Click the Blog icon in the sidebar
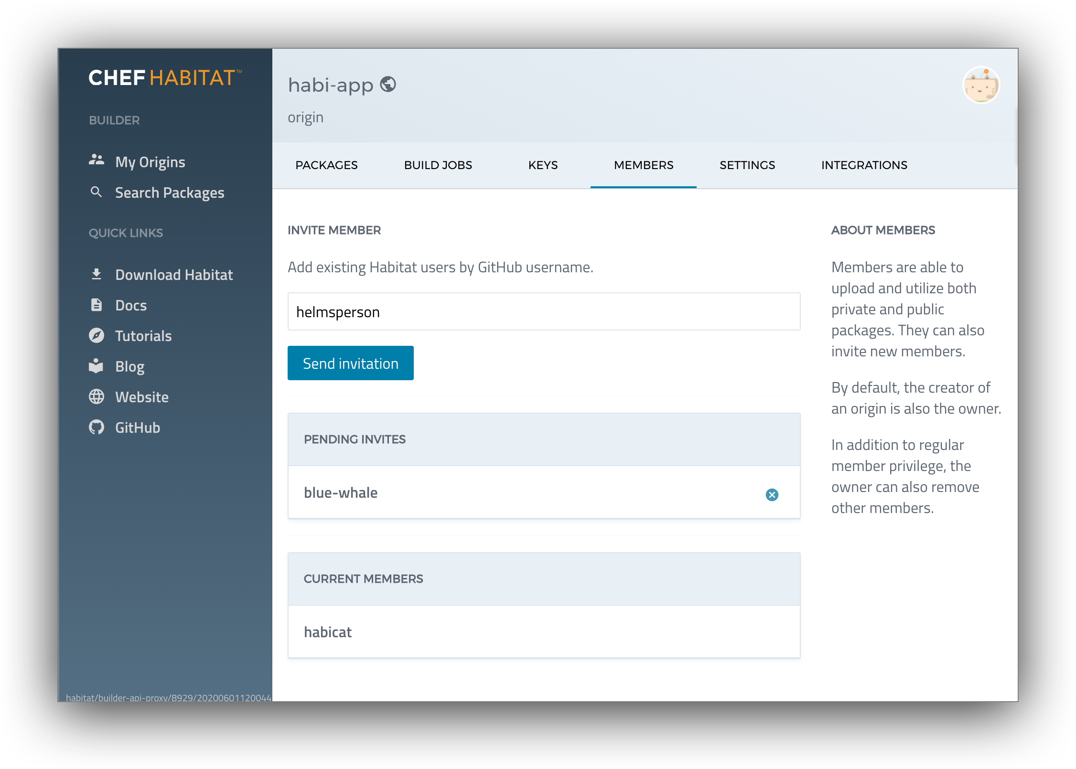The width and height of the screenshot is (1076, 769). click(96, 366)
